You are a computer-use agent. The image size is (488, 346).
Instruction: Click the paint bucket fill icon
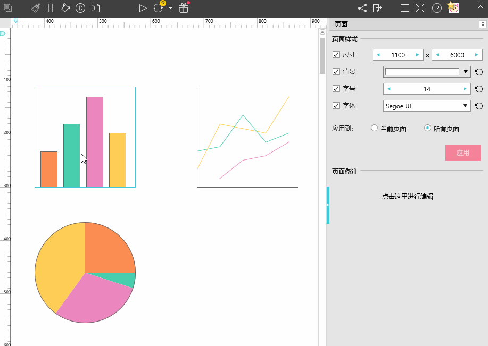(x=65, y=8)
